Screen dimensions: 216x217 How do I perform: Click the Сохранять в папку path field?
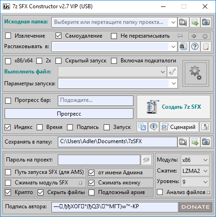(117, 142)
